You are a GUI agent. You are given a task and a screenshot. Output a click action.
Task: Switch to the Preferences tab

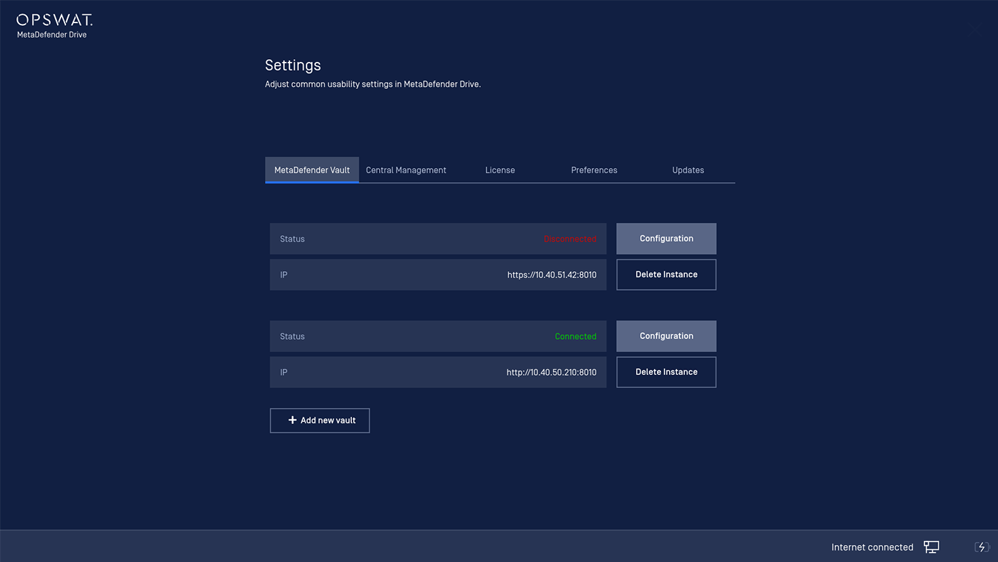pos(594,170)
